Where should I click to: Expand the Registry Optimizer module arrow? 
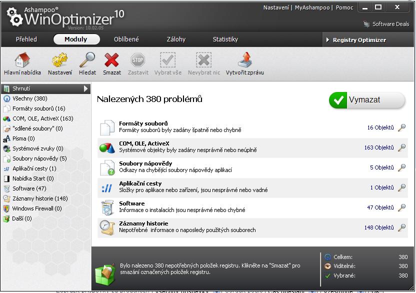pyautogui.click(x=327, y=40)
